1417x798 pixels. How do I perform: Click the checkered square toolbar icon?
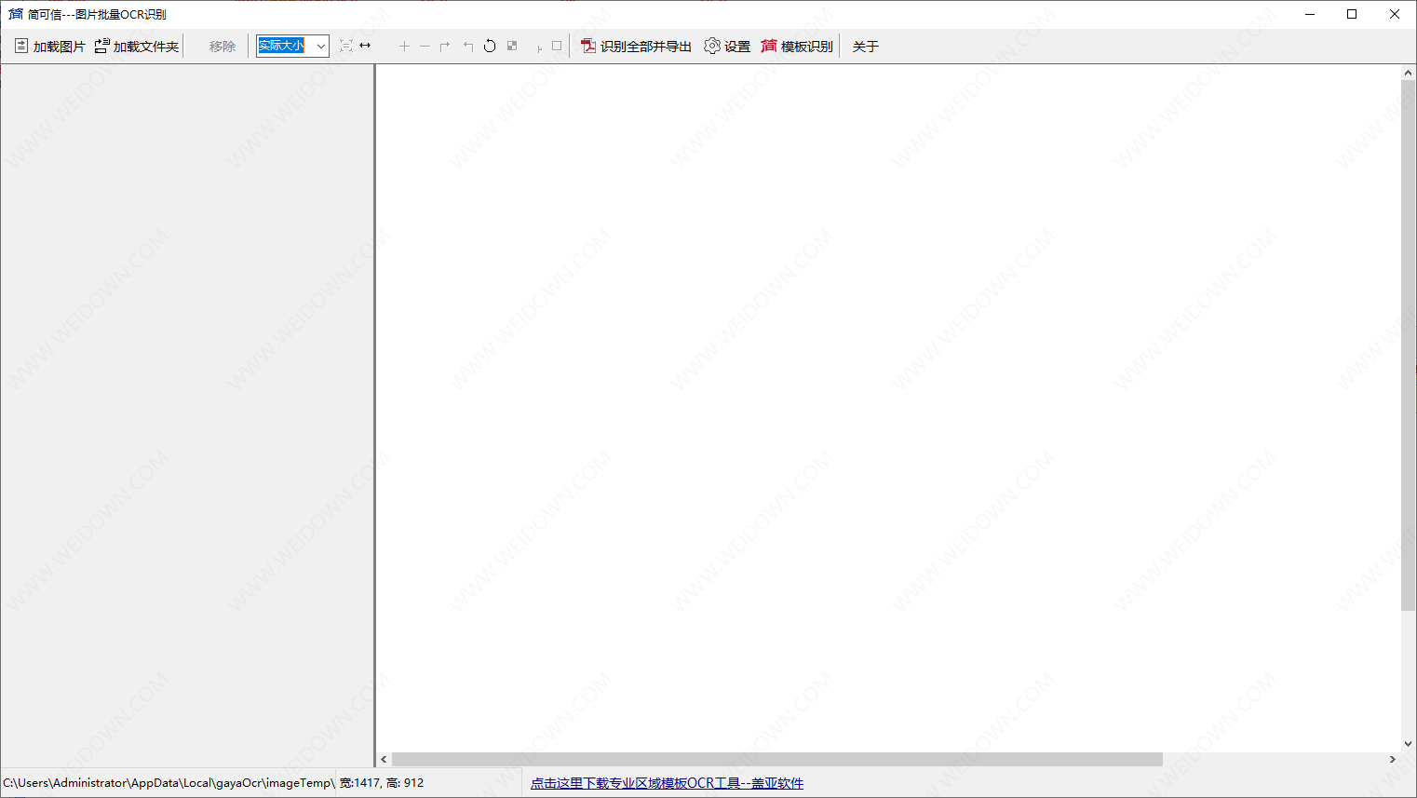tap(512, 46)
